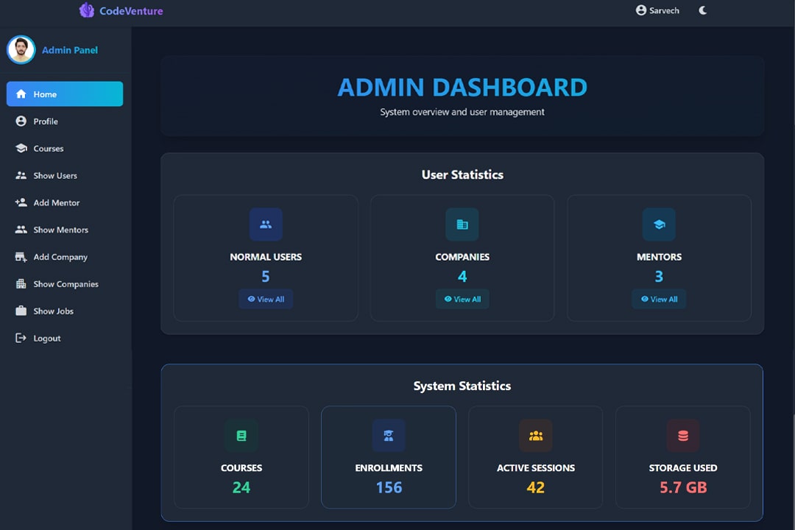Open Show Companies from the sidebar

coord(66,283)
